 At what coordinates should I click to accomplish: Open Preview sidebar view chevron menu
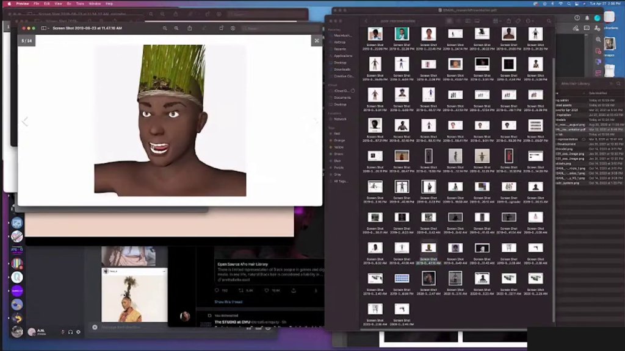[48, 28]
